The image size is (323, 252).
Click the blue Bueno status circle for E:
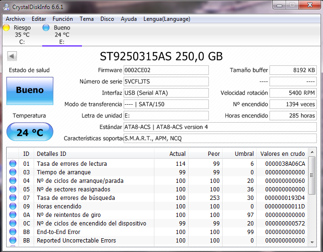coord(46,27)
